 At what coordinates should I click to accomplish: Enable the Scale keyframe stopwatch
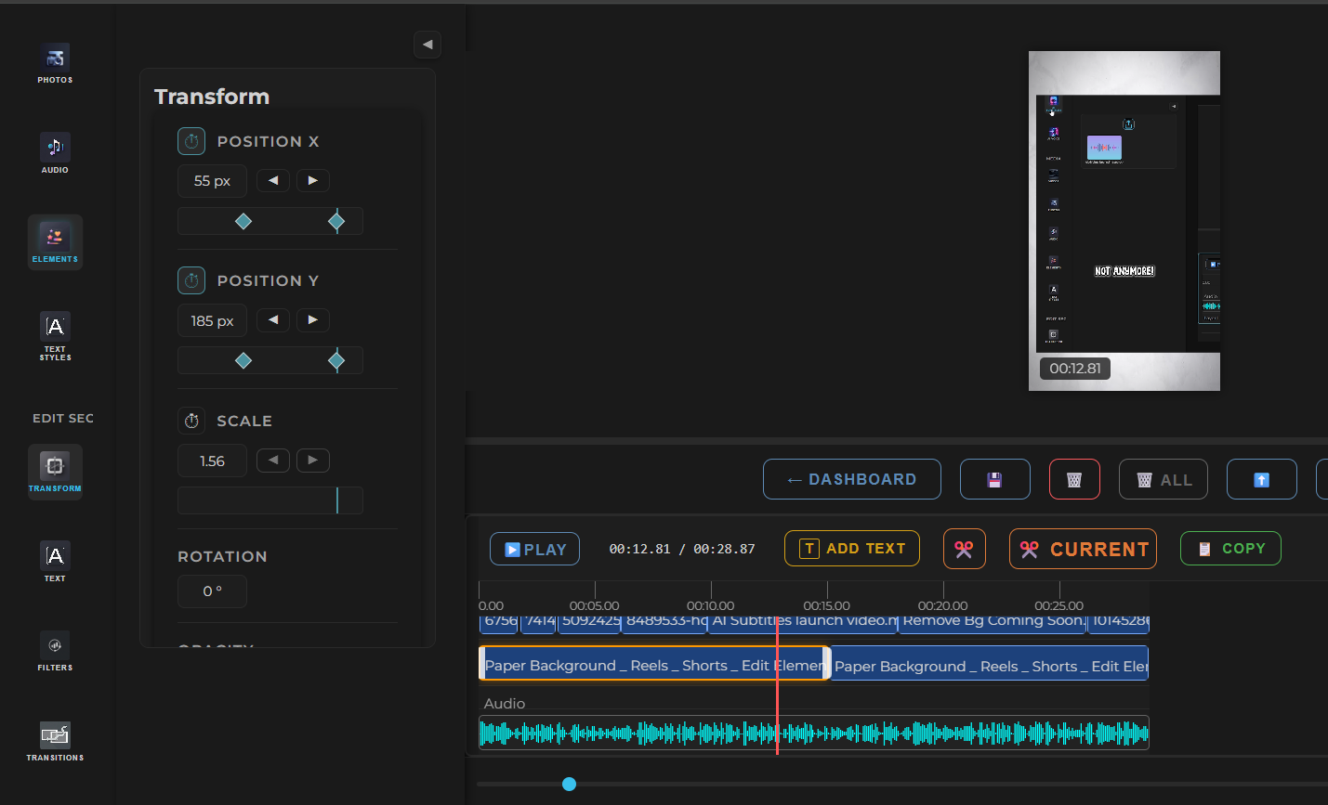point(191,421)
